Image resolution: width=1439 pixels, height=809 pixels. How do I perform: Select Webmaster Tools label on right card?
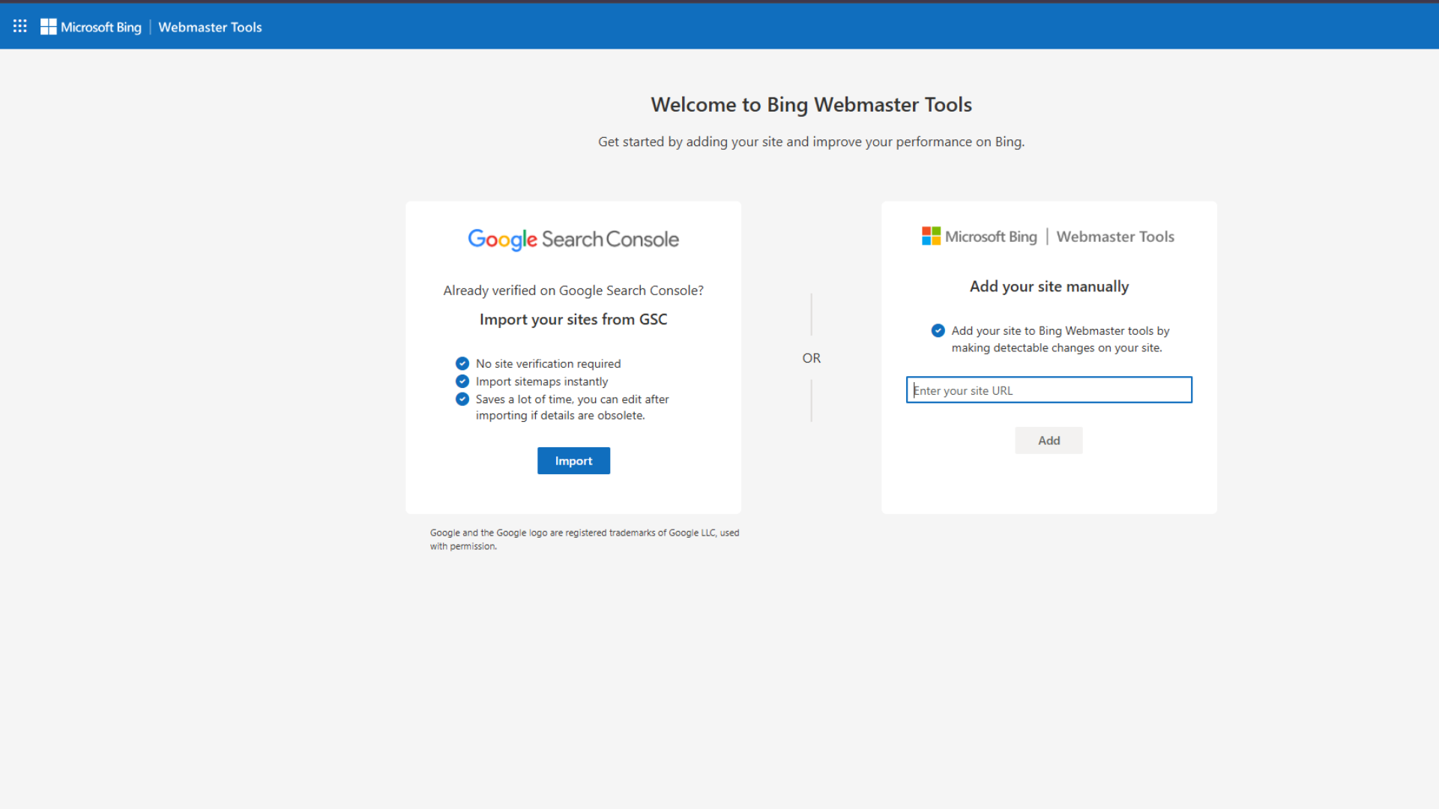click(1114, 236)
